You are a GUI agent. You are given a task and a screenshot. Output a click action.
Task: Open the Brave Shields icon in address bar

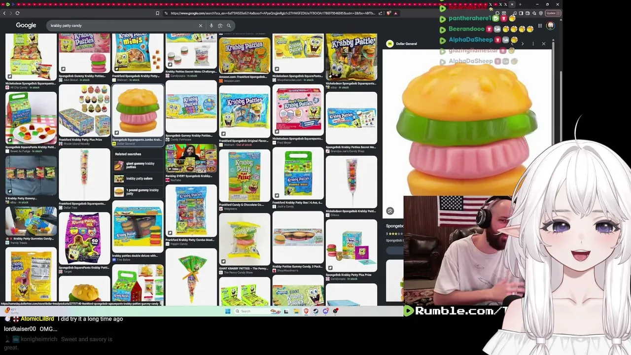click(389, 13)
